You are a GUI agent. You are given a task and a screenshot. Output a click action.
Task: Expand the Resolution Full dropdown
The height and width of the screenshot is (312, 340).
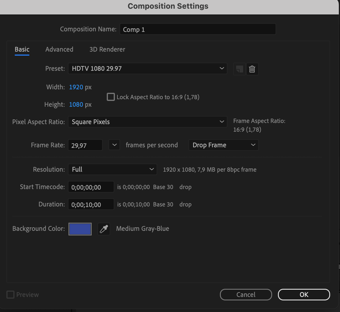click(113, 169)
